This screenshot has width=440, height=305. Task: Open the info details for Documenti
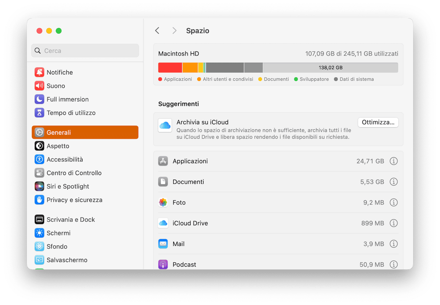394,182
